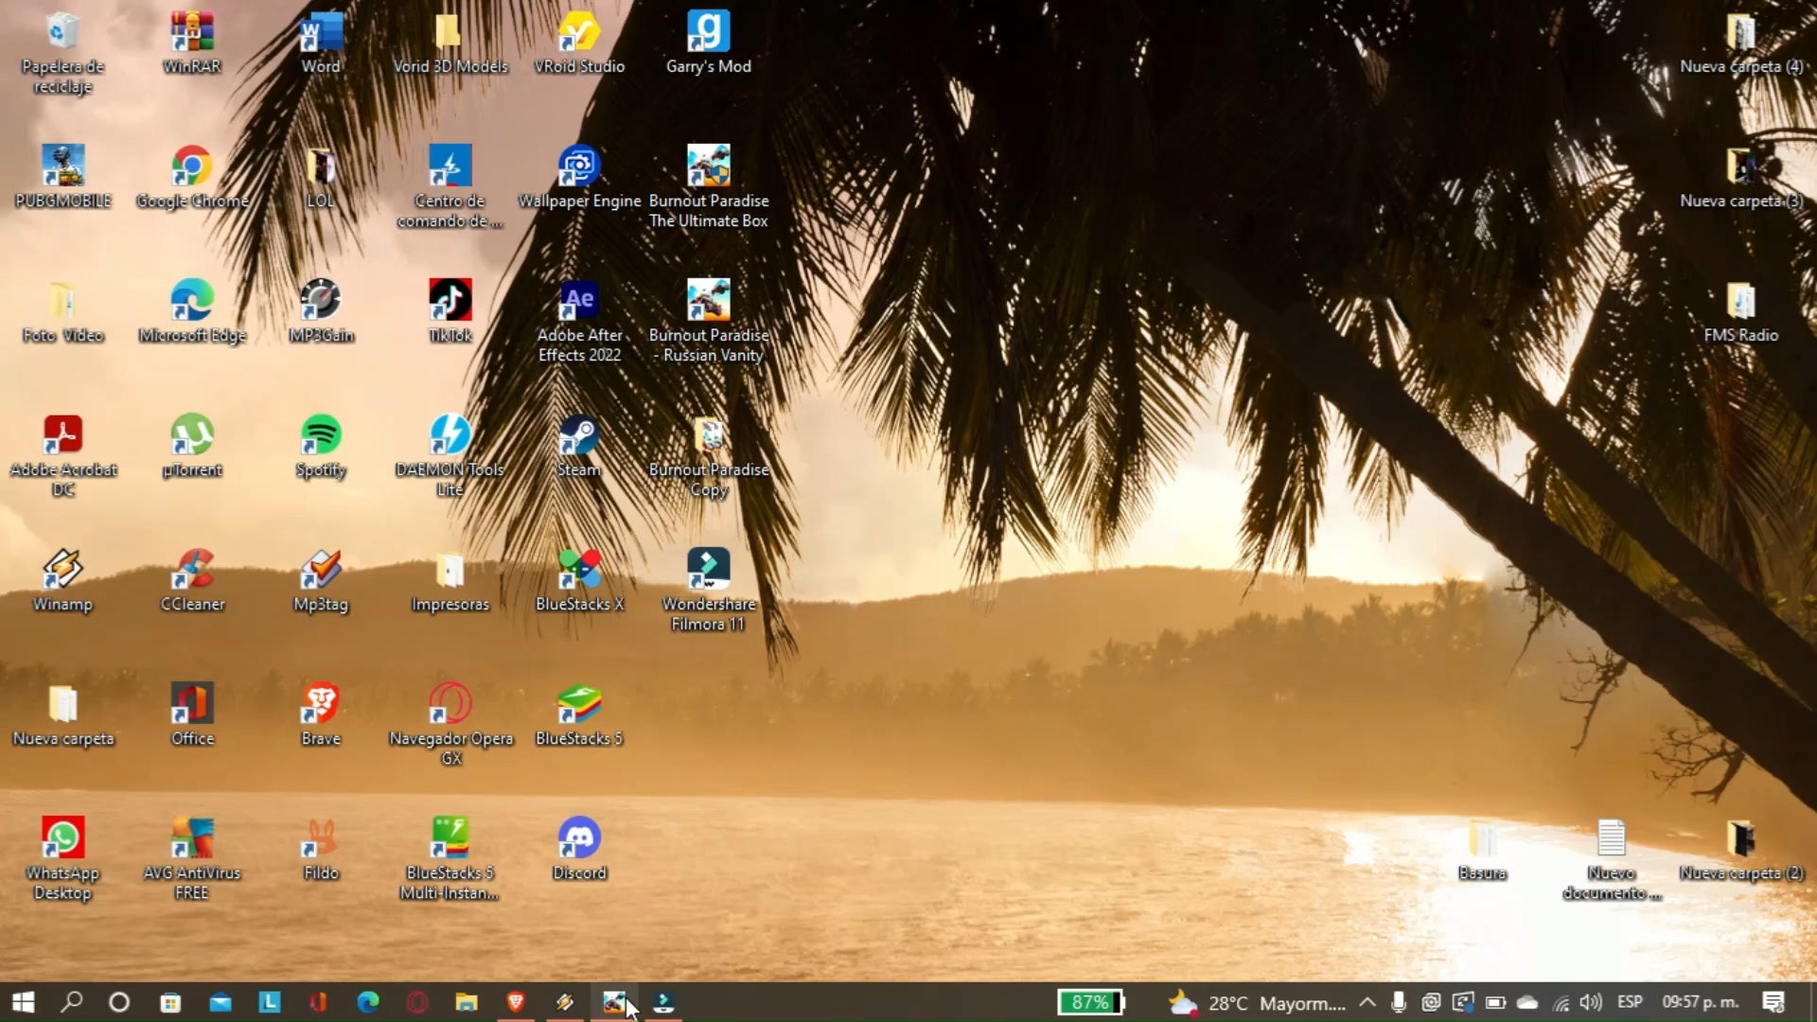Select the WhatsApp Desktop shortcut
Screen dimensions: 1817x1022
coord(62,859)
